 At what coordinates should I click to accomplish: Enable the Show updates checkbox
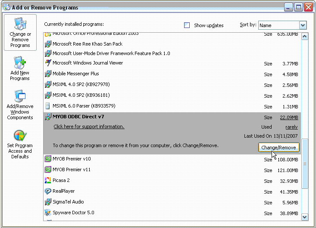pyautogui.click(x=187, y=25)
